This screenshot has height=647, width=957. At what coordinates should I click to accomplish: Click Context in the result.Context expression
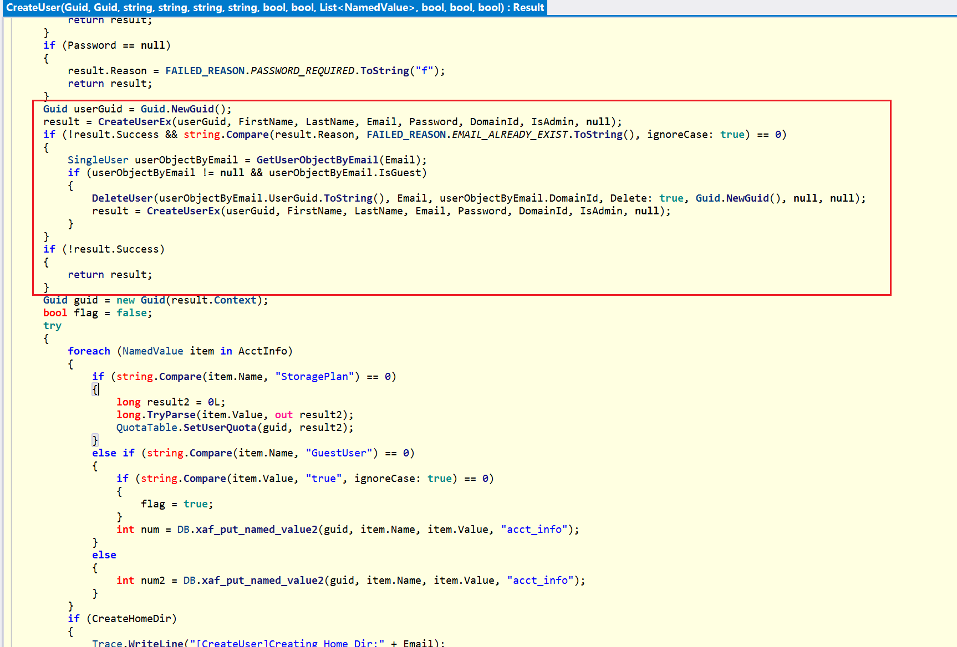(x=235, y=300)
